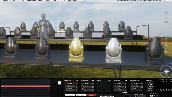Click the compass navigation widget
The width and height of the screenshot is (172, 97).
point(166,72)
